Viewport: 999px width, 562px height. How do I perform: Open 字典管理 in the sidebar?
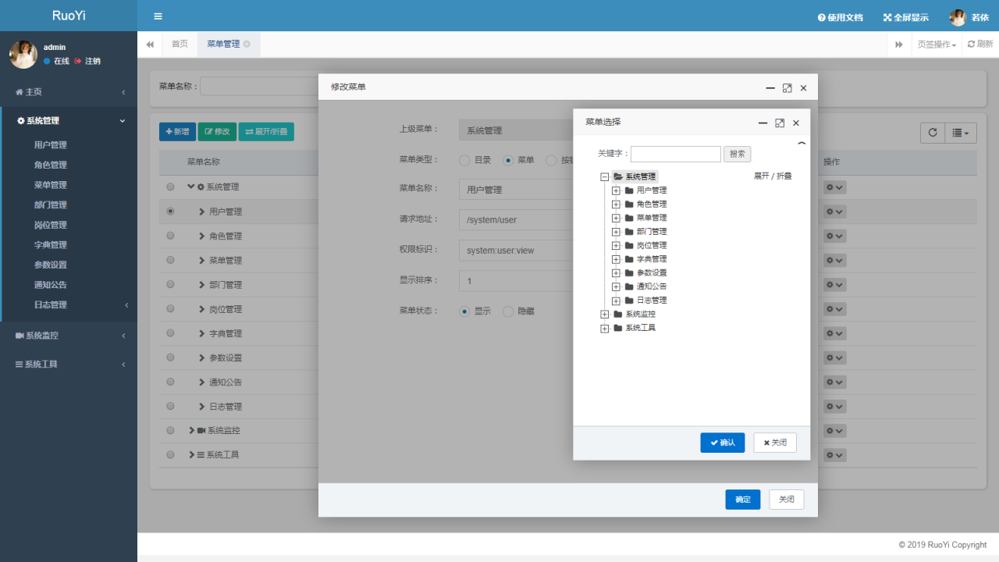pyautogui.click(x=51, y=245)
